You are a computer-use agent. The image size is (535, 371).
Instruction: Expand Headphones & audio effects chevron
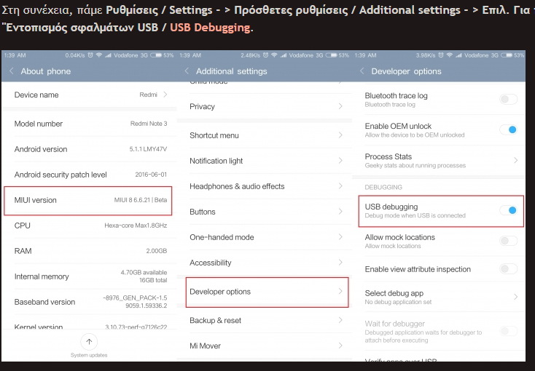coord(340,186)
